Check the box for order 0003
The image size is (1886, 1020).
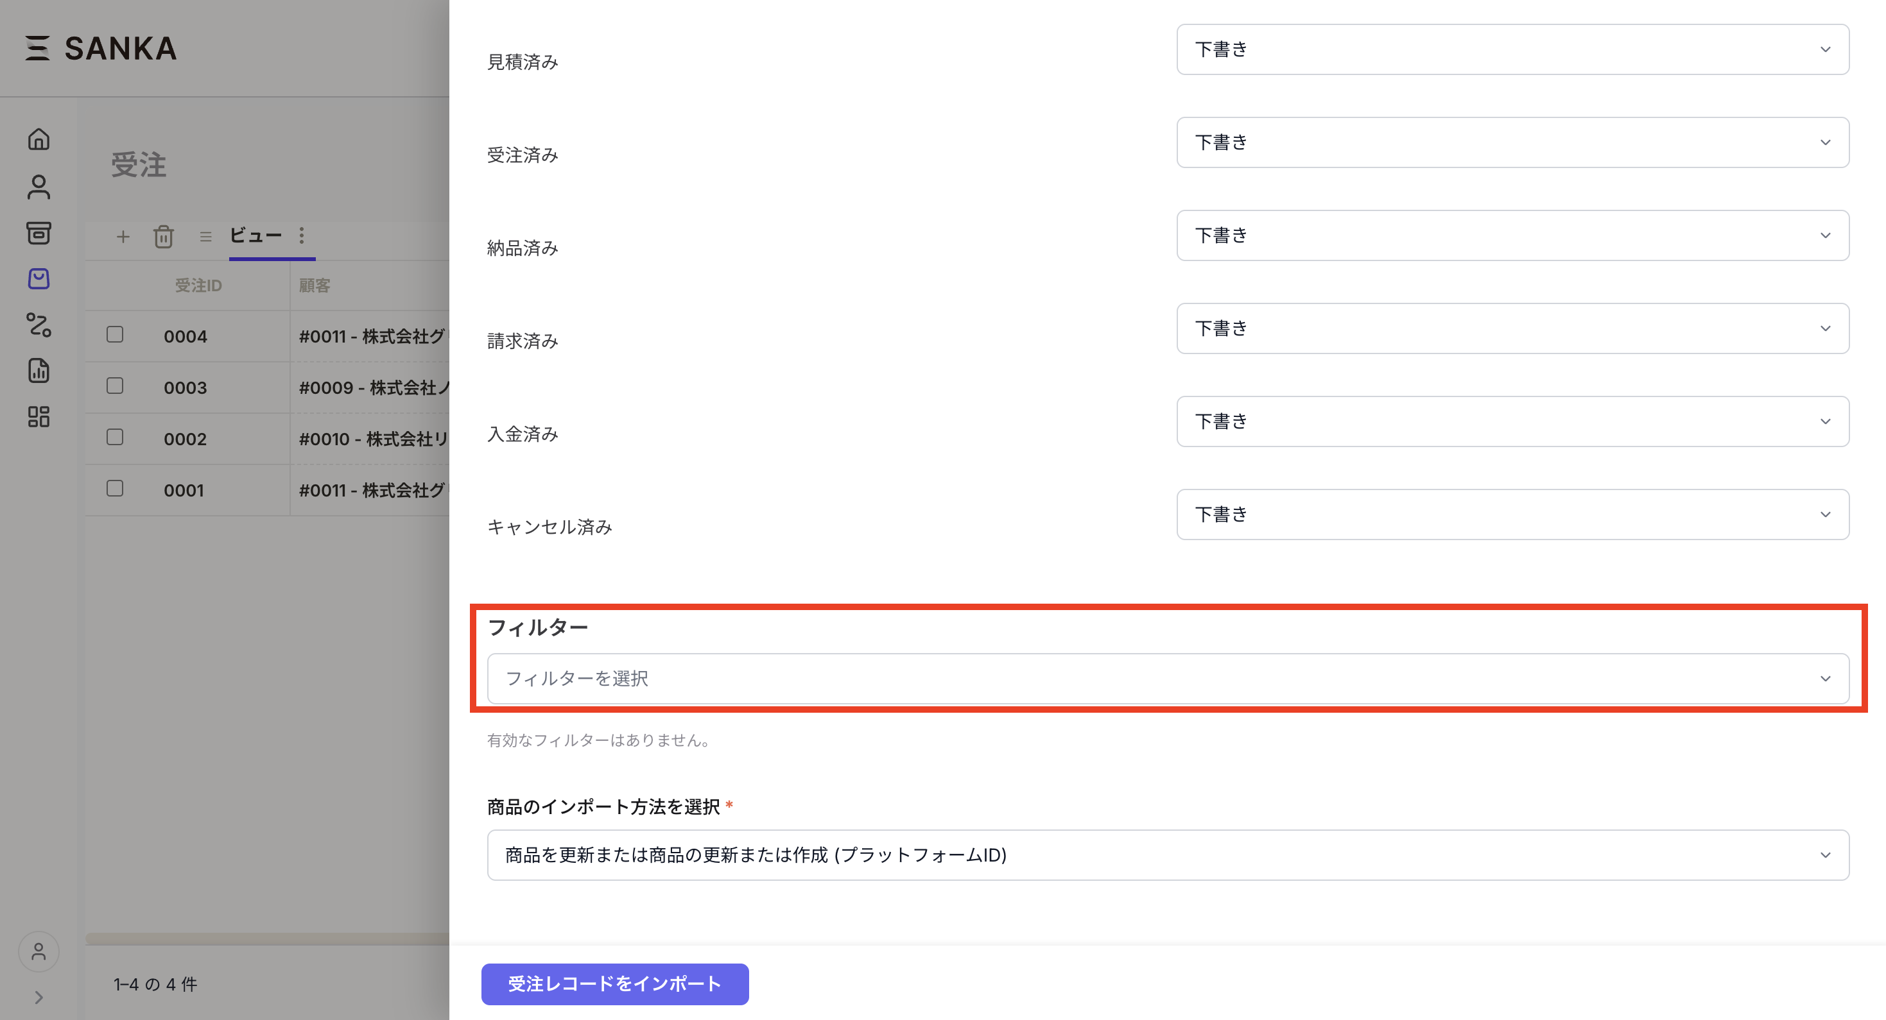click(115, 386)
